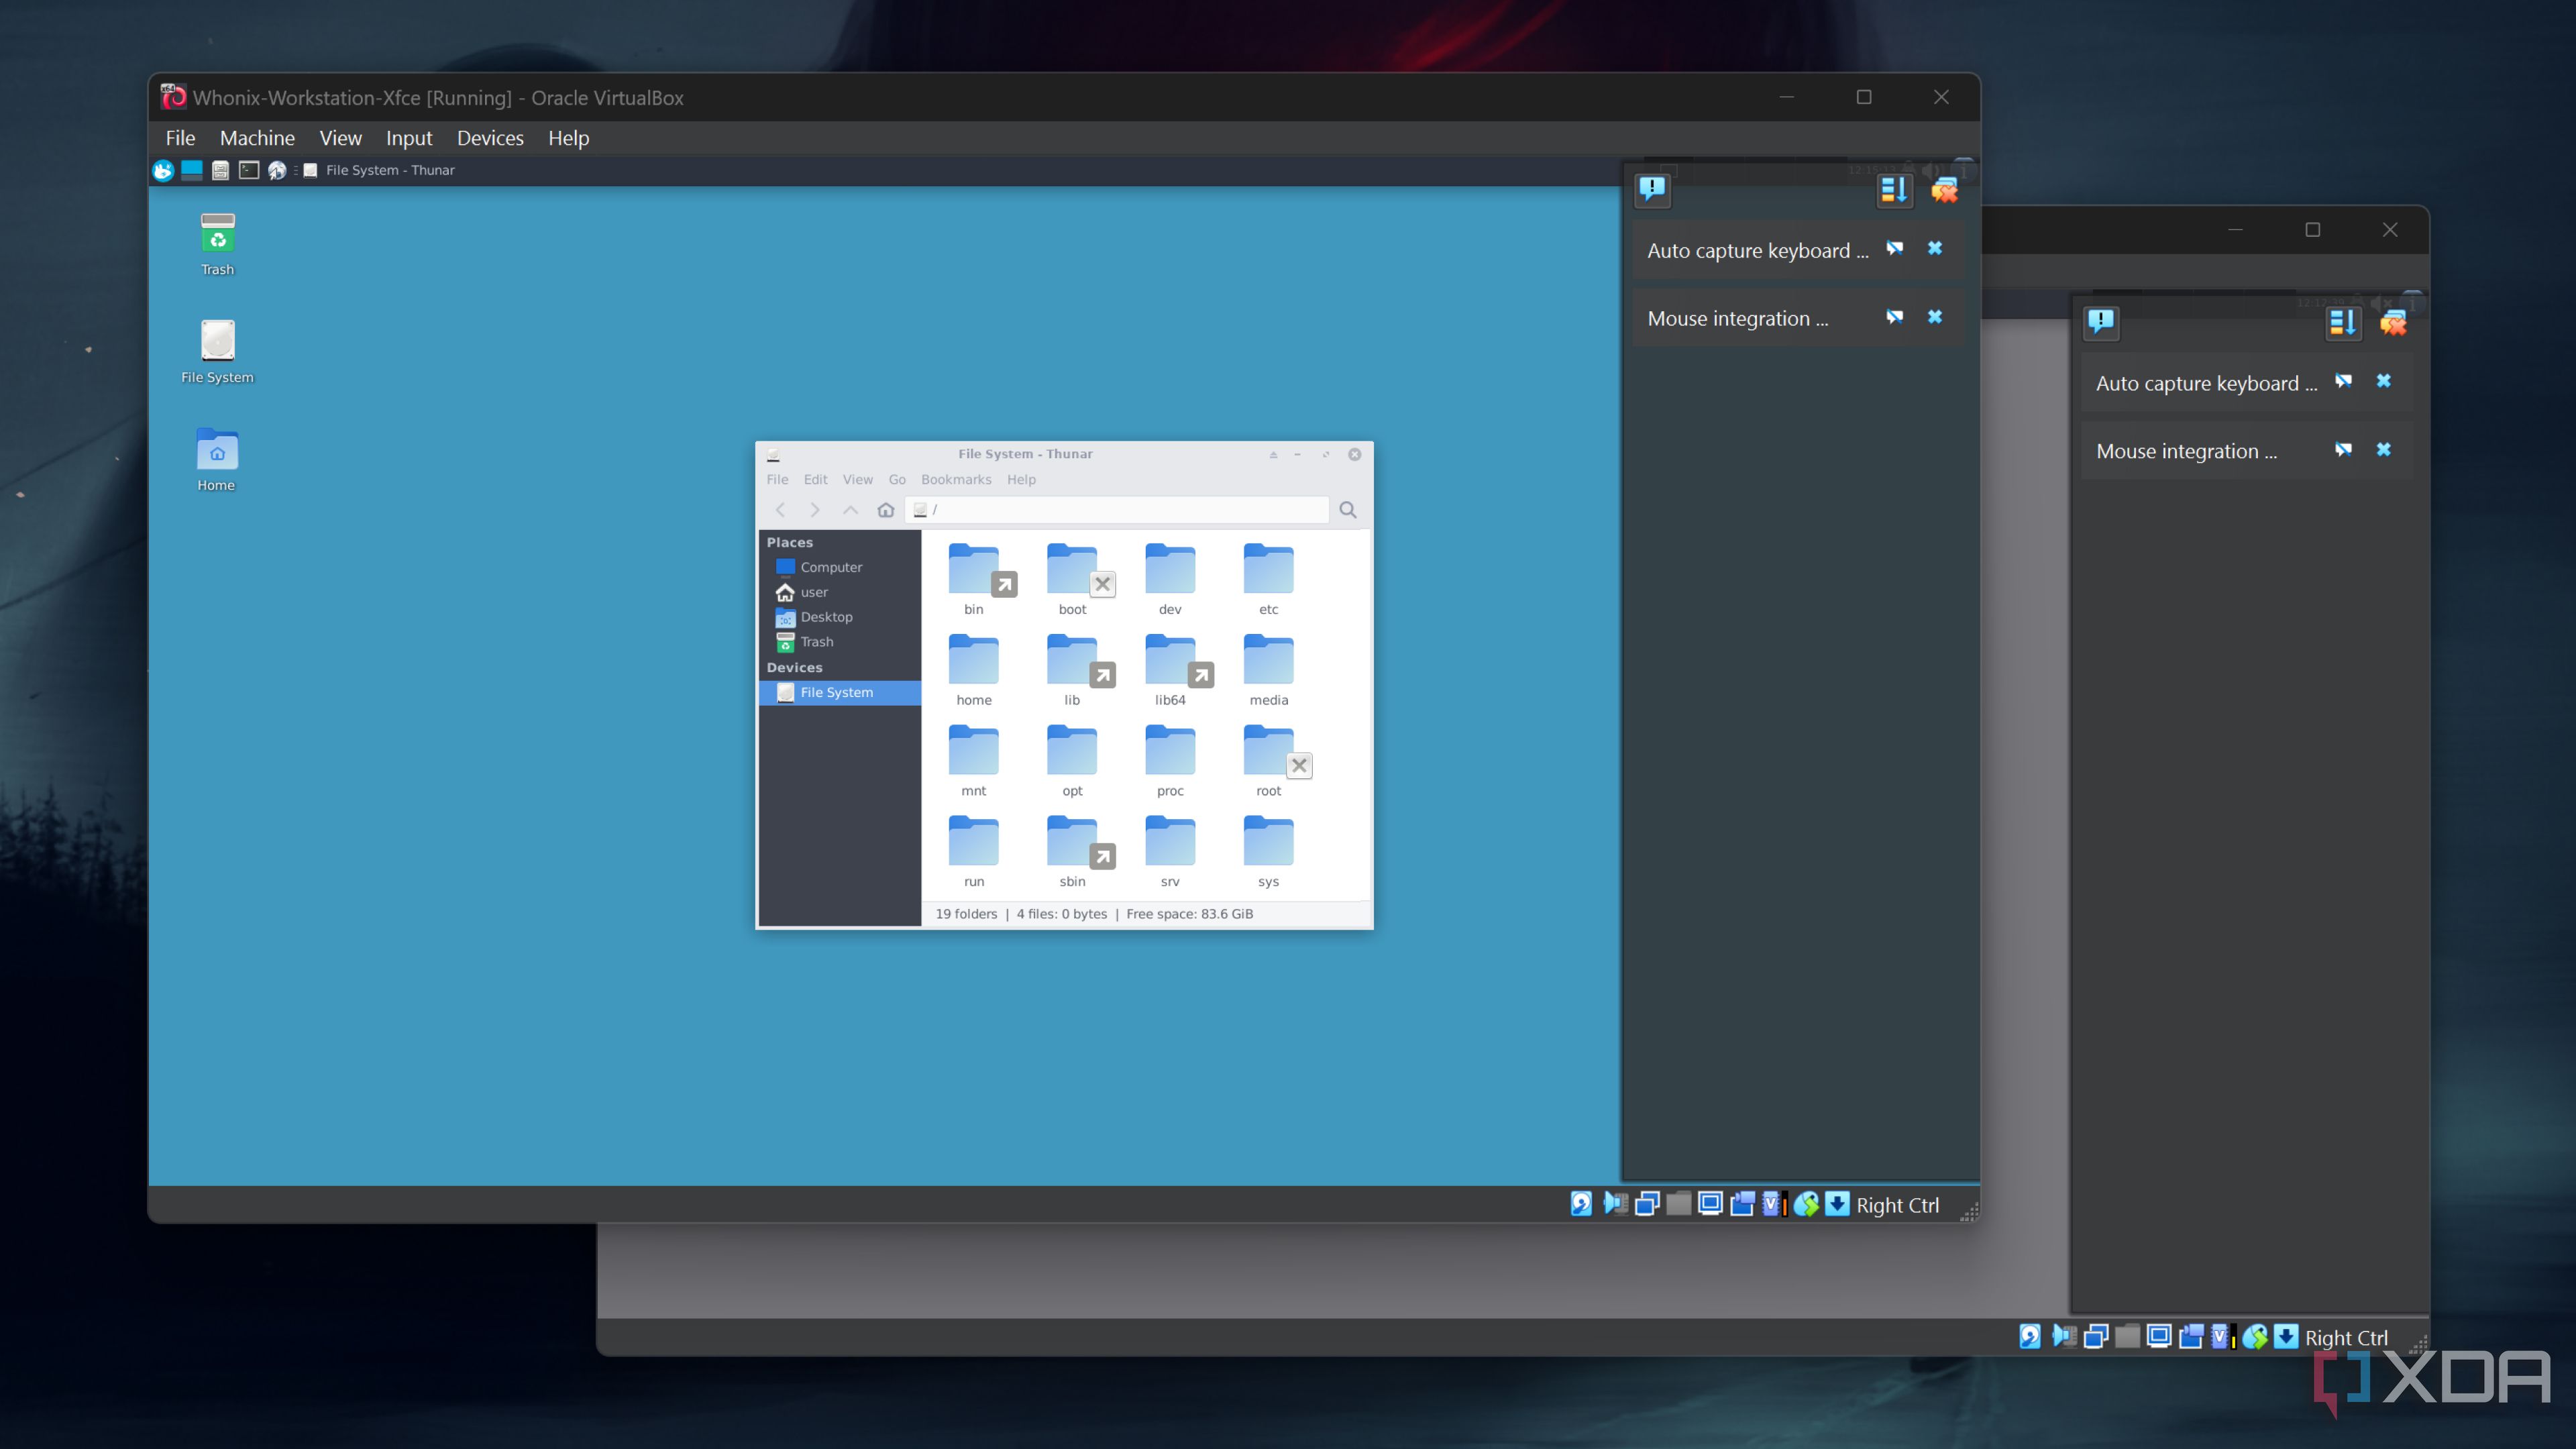Viewport: 2576px width, 1449px height.
Task: Click the Whonix start menu icon in guest panel
Action: 163,171
